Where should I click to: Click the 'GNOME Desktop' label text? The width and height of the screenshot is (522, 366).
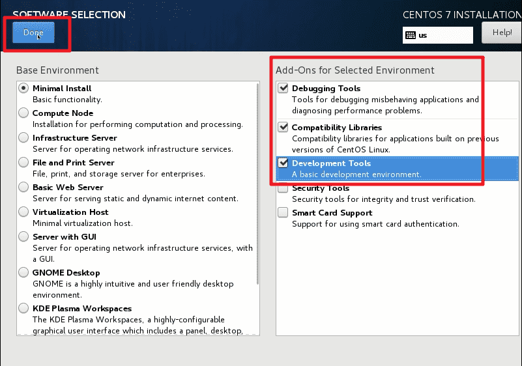pyautogui.click(x=66, y=273)
